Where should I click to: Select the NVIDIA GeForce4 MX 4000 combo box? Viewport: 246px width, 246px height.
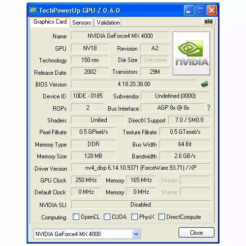point(87,234)
